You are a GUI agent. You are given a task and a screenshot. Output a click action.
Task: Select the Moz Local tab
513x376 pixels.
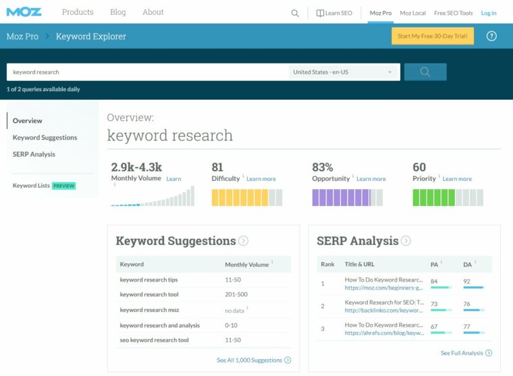click(x=412, y=13)
